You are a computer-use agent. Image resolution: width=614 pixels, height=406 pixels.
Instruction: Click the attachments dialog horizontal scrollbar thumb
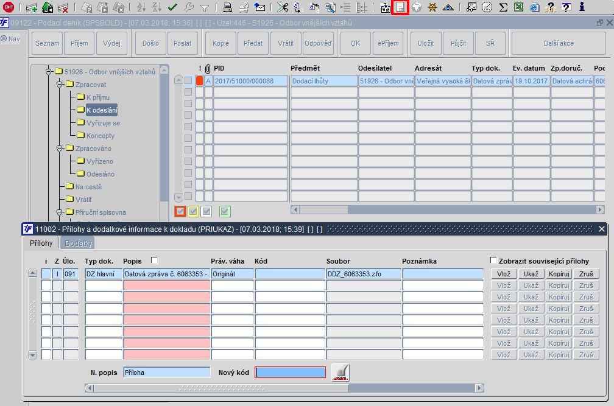221,388
